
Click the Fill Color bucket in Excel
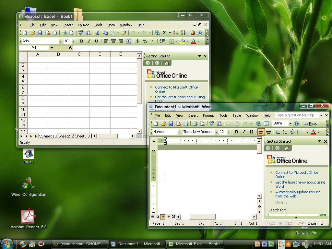[183, 41]
